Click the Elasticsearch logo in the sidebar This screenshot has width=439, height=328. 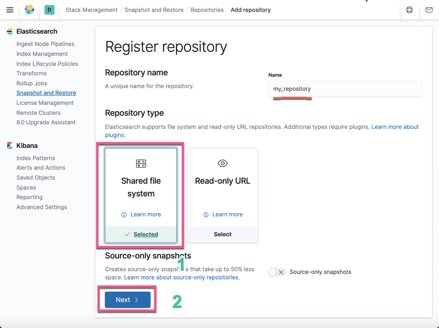click(x=9, y=31)
